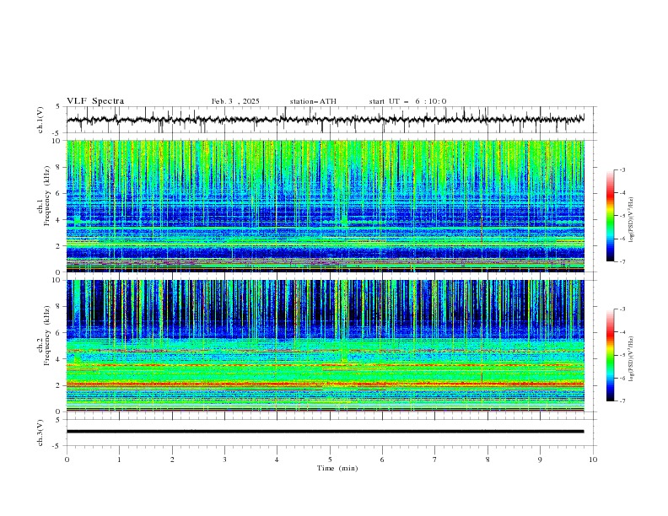Click the '-3' value on ch.1 colorbar
668x516 pixels.
(622, 169)
